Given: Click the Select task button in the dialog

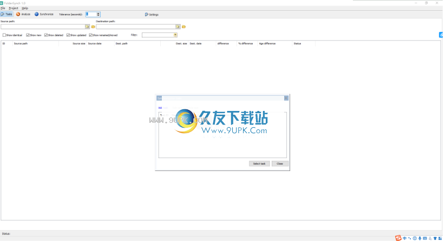Looking at the screenshot, I should coord(259,164).
